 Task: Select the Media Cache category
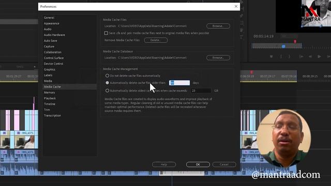coord(70,87)
